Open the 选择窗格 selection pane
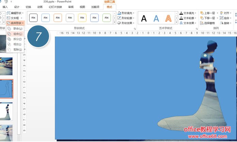Image resolution: width=237 pixels, height=142 pixels. click(202, 23)
